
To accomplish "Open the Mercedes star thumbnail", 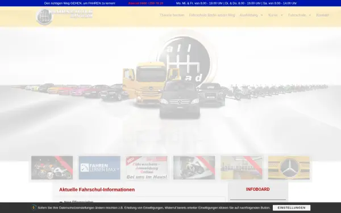I will [289, 168].
